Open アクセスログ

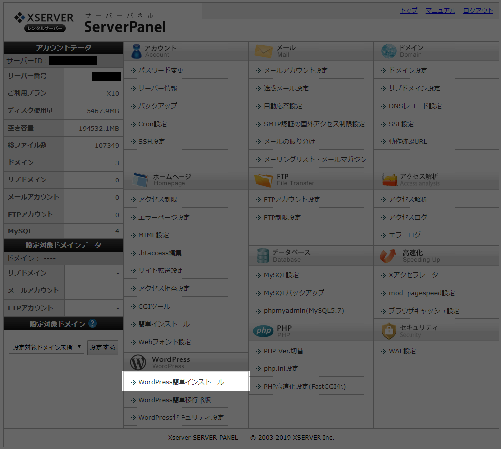(x=408, y=217)
